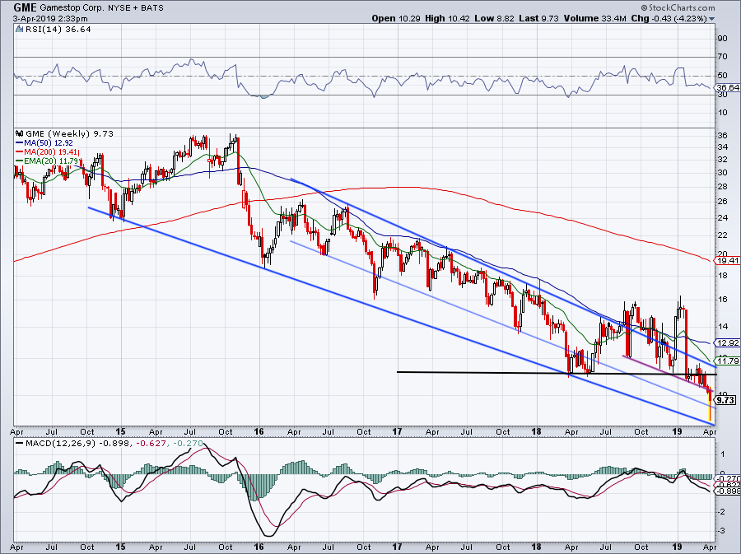741x554 pixels.
Task: Click the 12.92 price tag on right axis
Action: (x=727, y=343)
